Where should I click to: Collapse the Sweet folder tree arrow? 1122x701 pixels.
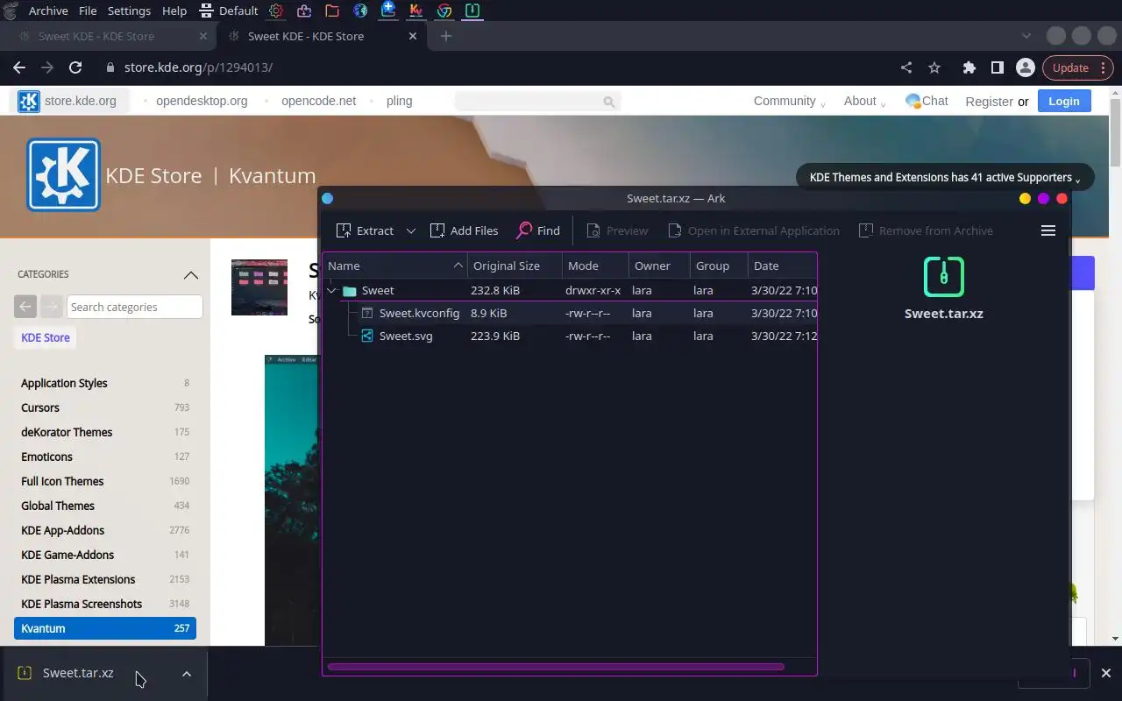(x=331, y=290)
